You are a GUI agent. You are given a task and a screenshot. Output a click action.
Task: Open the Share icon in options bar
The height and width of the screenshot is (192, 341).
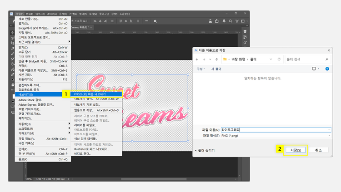click(217, 21)
